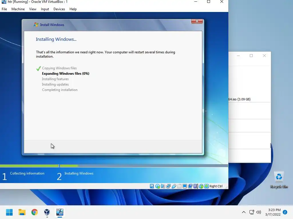The image size is (293, 219).
Task: Click the Copying Windows files step text
Action: click(x=60, y=68)
